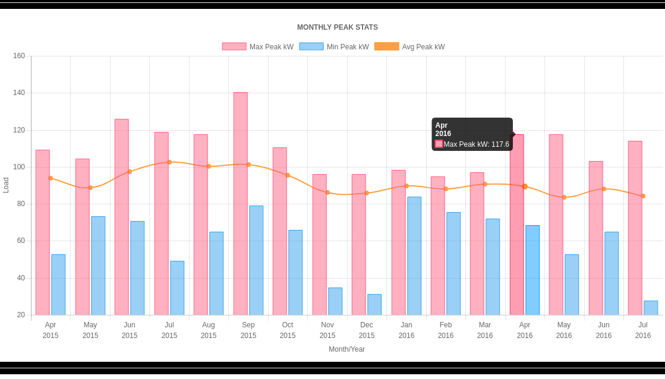Click the Jul 2016 x-axis label
This screenshot has width=665, height=379.
[x=643, y=330]
